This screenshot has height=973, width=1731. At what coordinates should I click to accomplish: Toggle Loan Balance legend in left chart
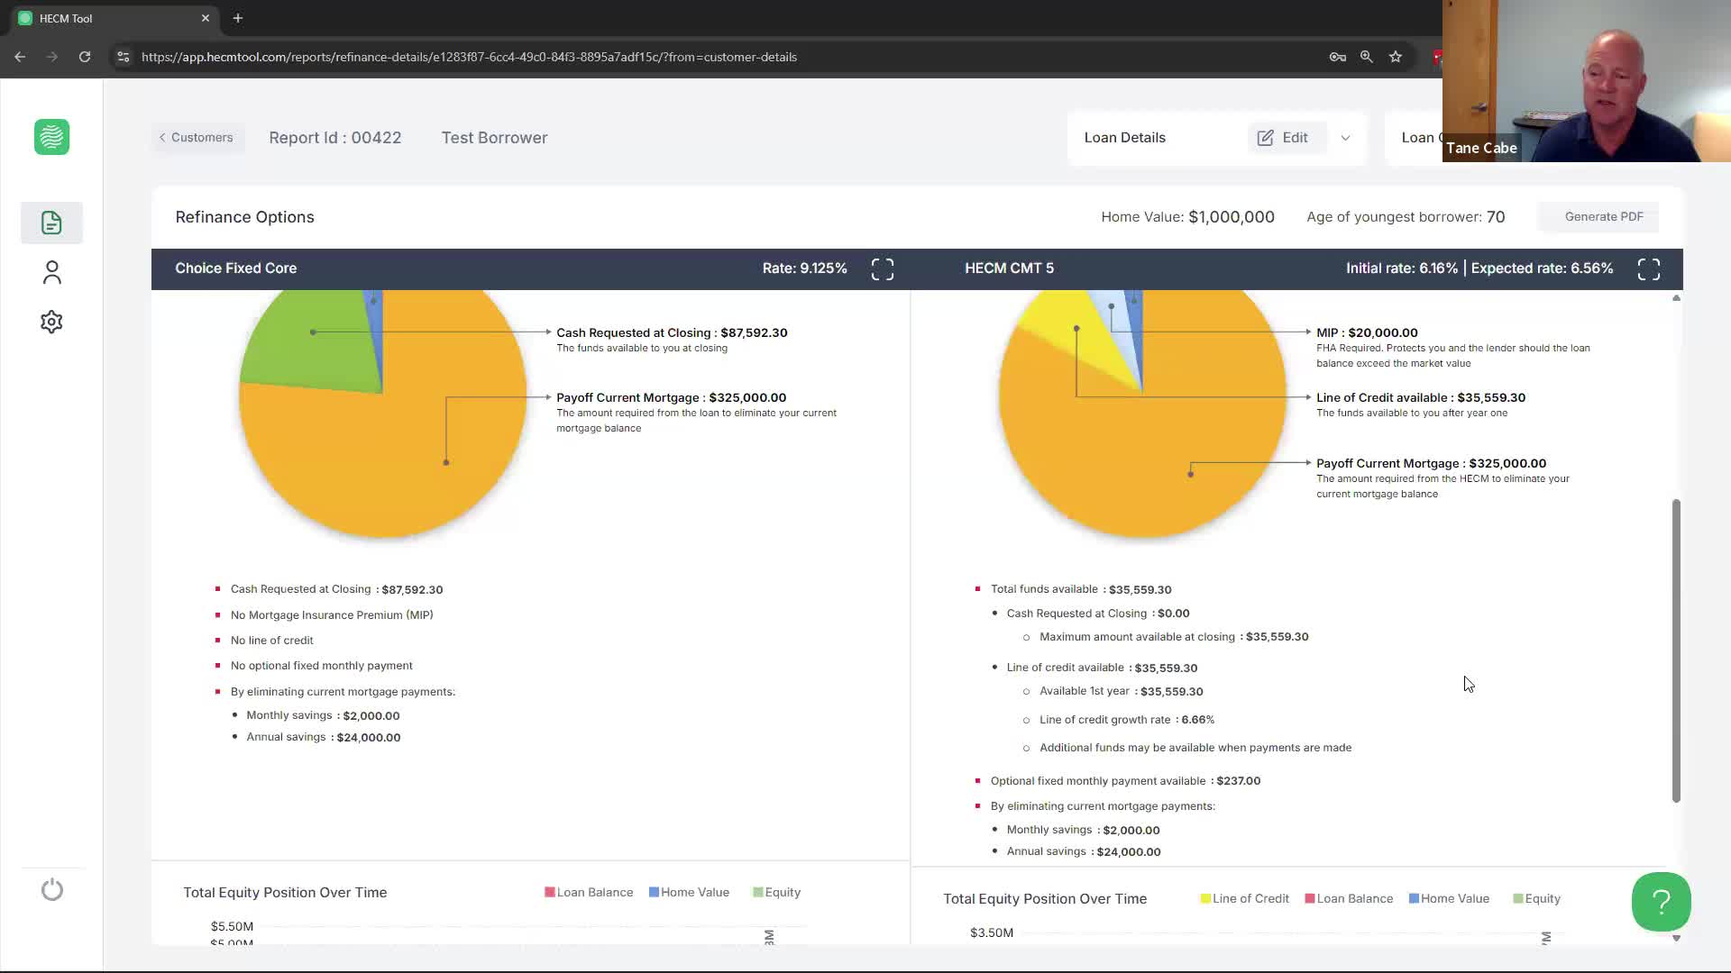click(589, 893)
